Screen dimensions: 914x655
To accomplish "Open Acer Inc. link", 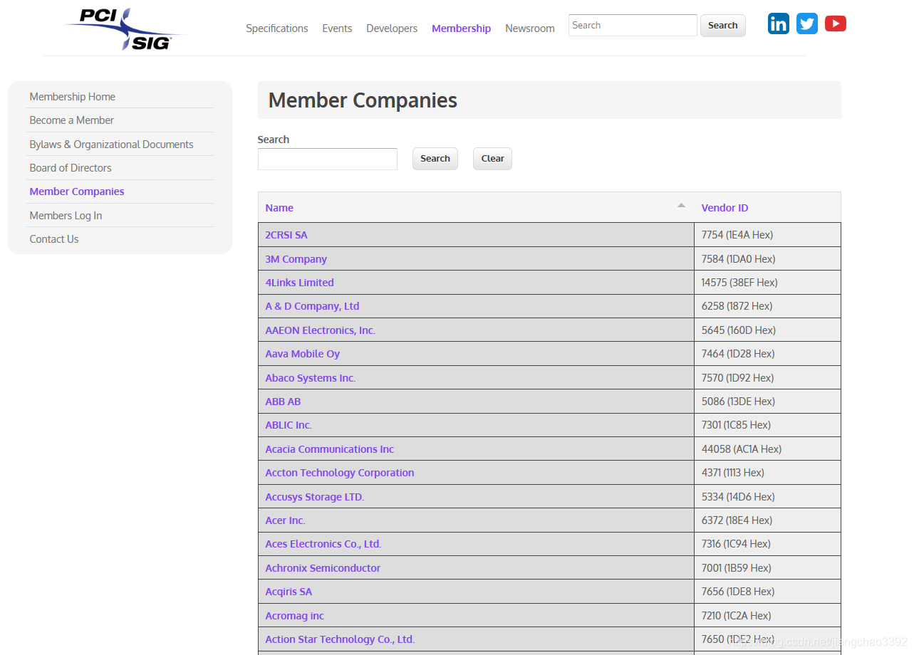I will [285, 520].
